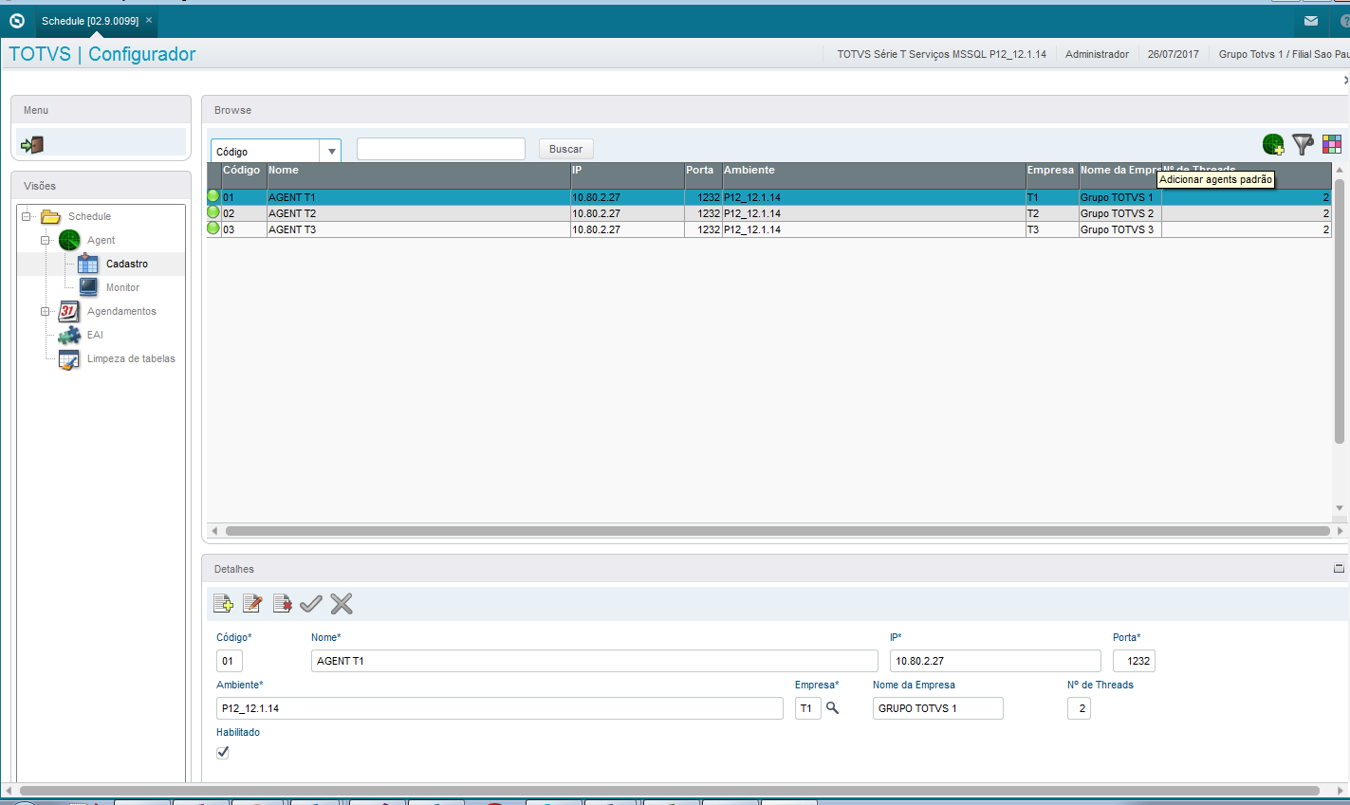Select Monitor in the tree

[122, 287]
